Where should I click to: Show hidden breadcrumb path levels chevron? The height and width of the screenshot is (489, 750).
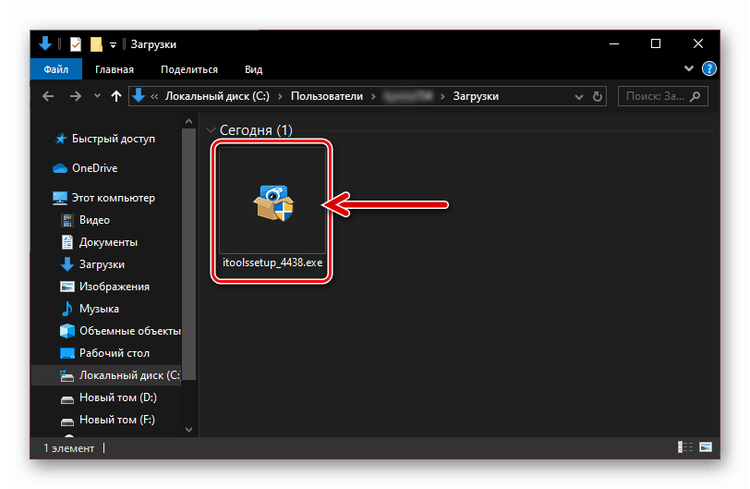click(154, 97)
